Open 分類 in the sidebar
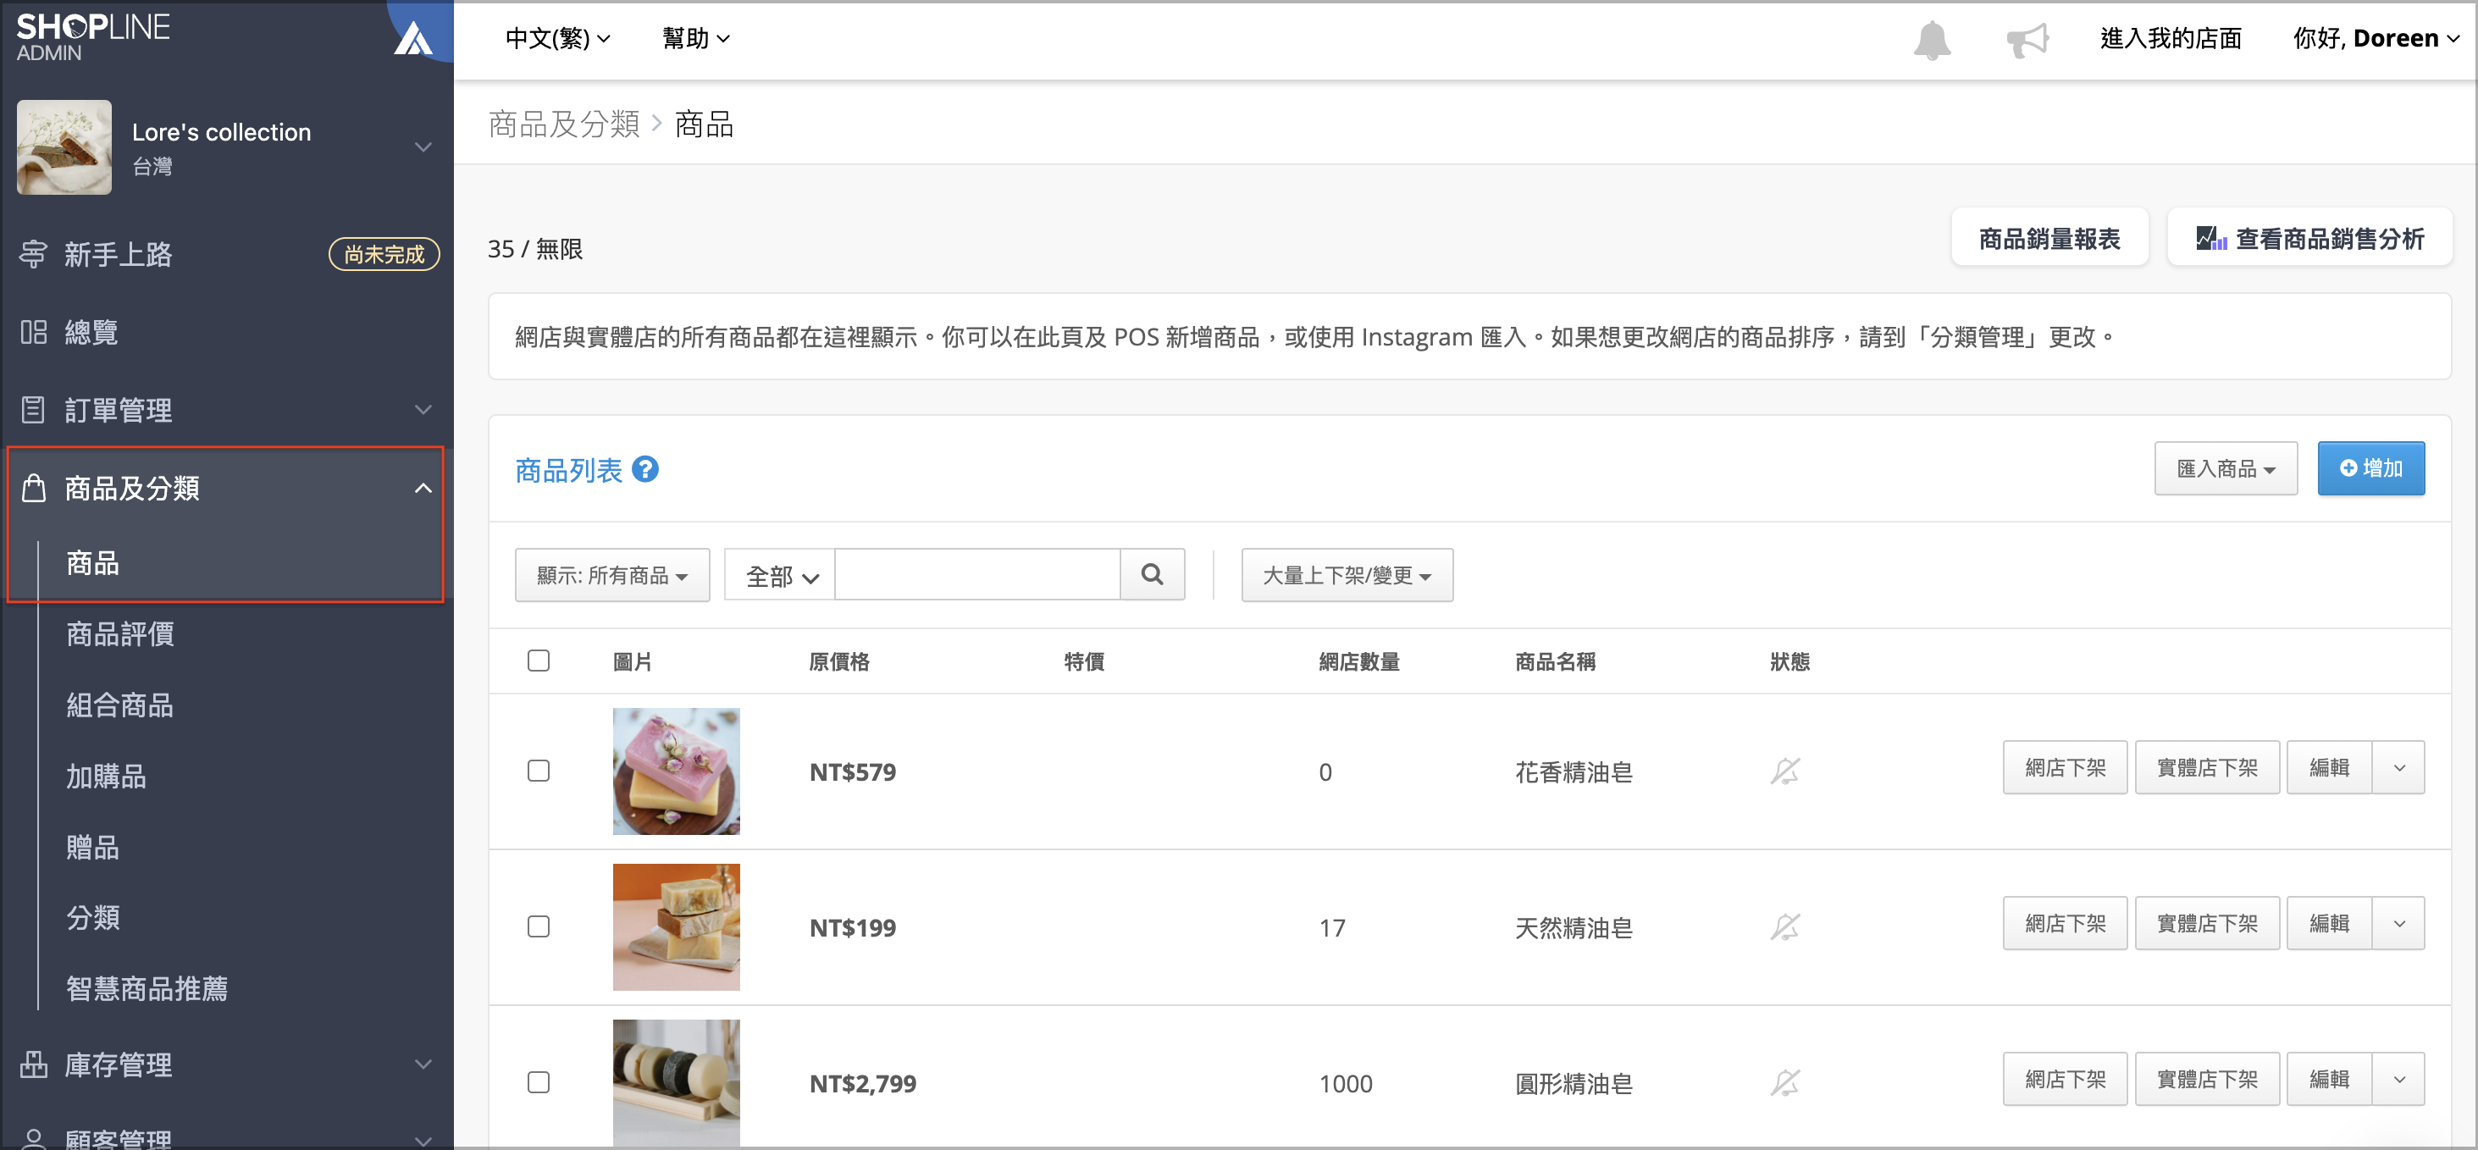Screen dimensions: 2478x1150 tap(92, 917)
